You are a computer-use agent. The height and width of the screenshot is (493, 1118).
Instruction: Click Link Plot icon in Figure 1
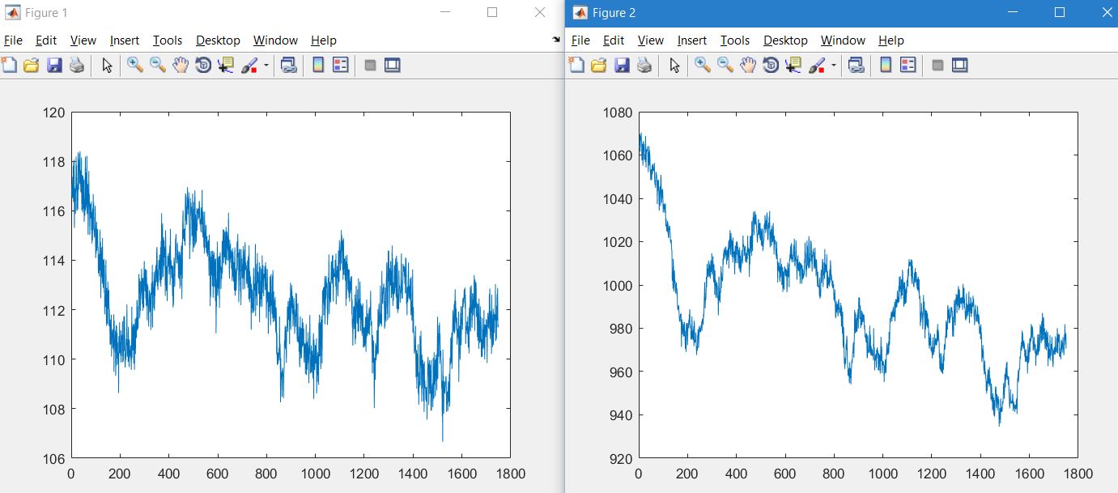pos(289,66)
